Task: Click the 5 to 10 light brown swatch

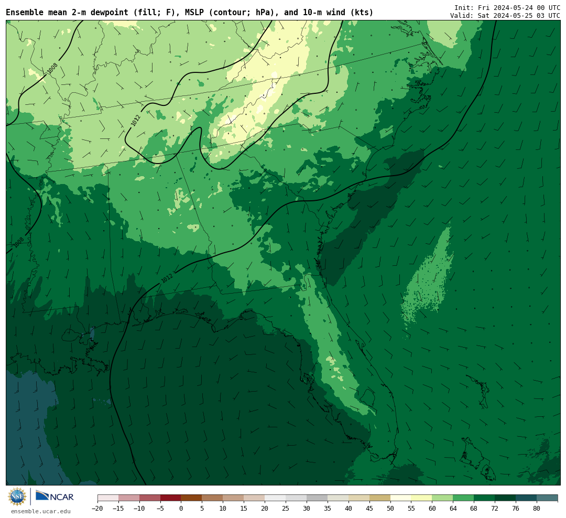Action: [213, 498]
